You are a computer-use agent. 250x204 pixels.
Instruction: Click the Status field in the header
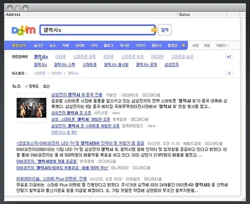202,15
